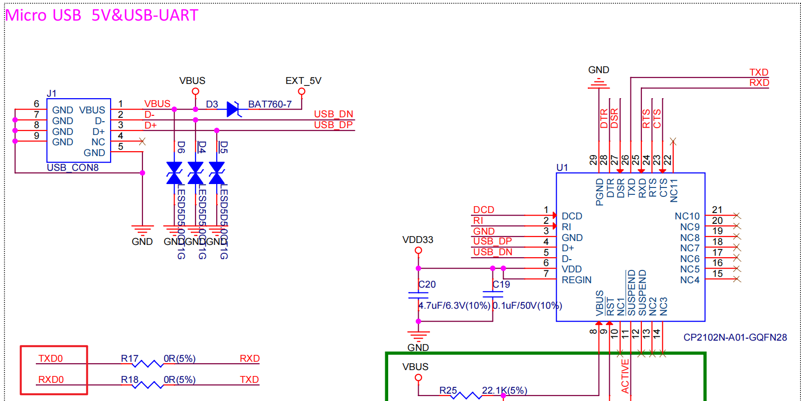The height and width of the screenshot is (401, 801).
Task: Click the TXD0 net label
Action: click(x=51, y=358)
